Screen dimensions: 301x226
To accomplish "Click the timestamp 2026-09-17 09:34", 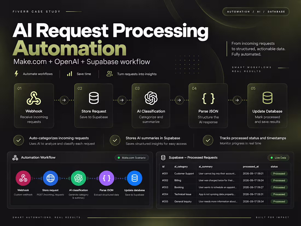I will pos(253,201).
